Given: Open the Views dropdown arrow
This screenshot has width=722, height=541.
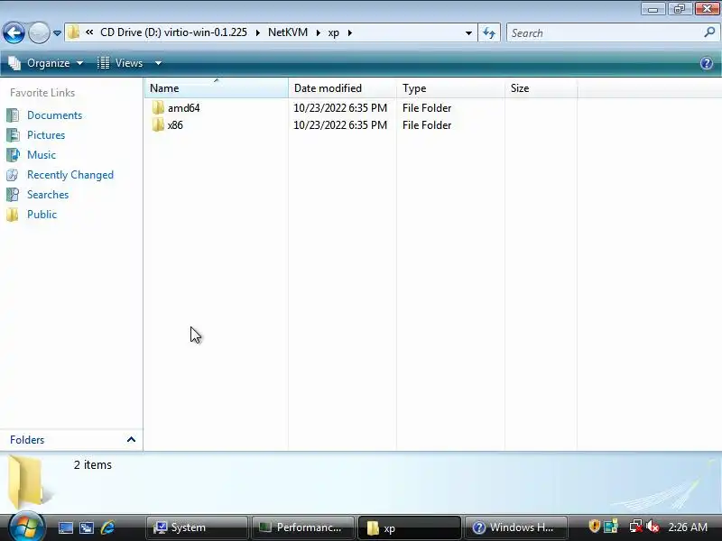Looking at the screenshot, I should click(158, 63).
